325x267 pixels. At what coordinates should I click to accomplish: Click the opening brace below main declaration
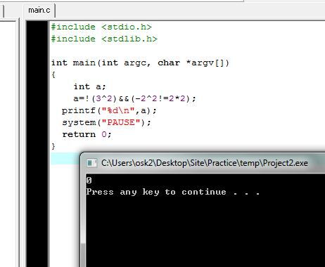[x=53, y=74]
